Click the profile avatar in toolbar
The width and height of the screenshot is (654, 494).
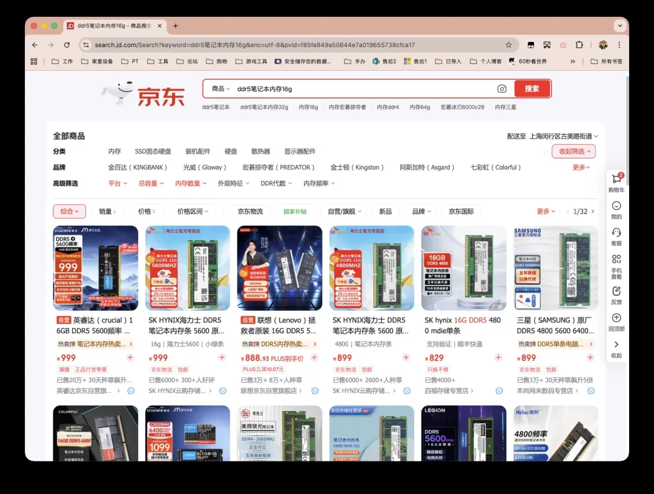[x=603, y=45]
